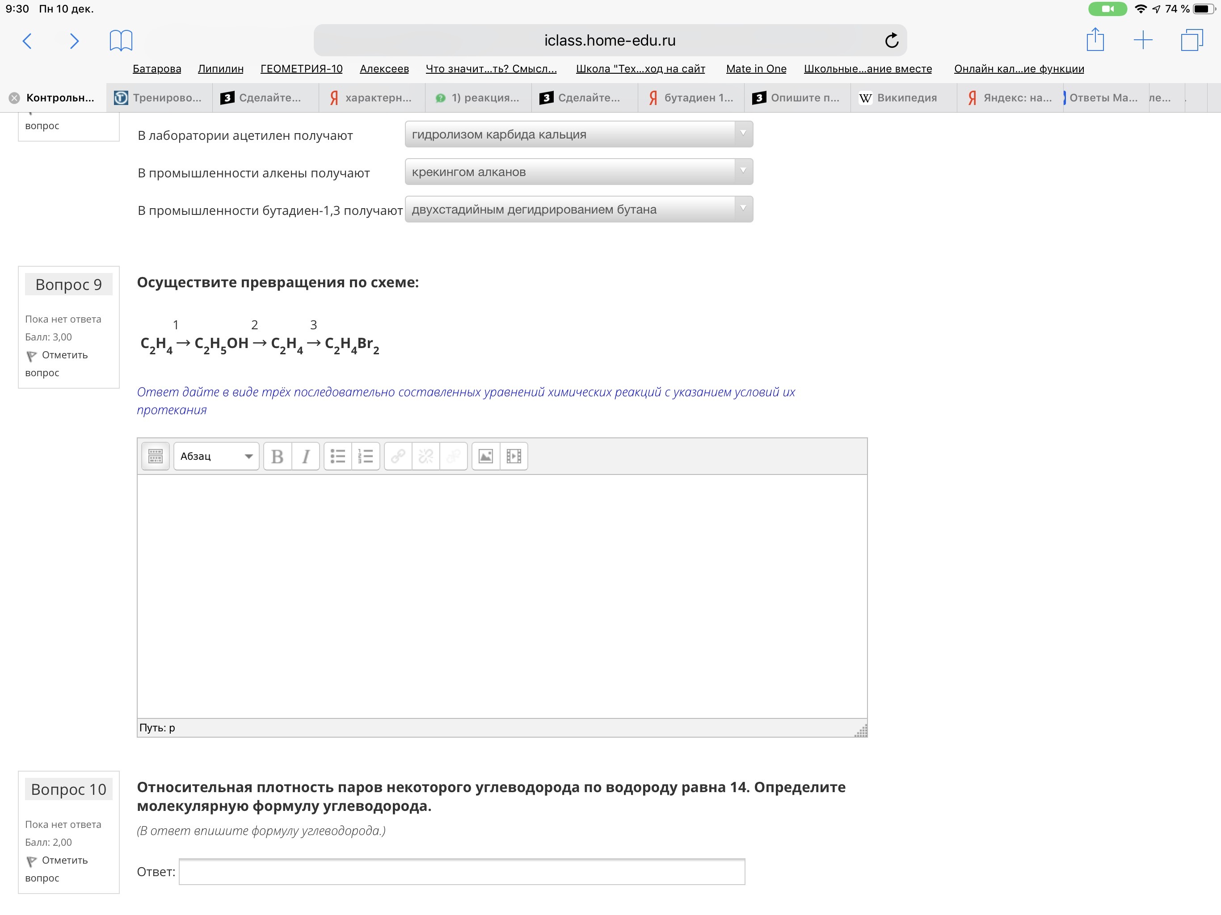Screen dimensions: 1221x915
Task: Apply bold formatting in the editor
Action: [x=277, y=457]
